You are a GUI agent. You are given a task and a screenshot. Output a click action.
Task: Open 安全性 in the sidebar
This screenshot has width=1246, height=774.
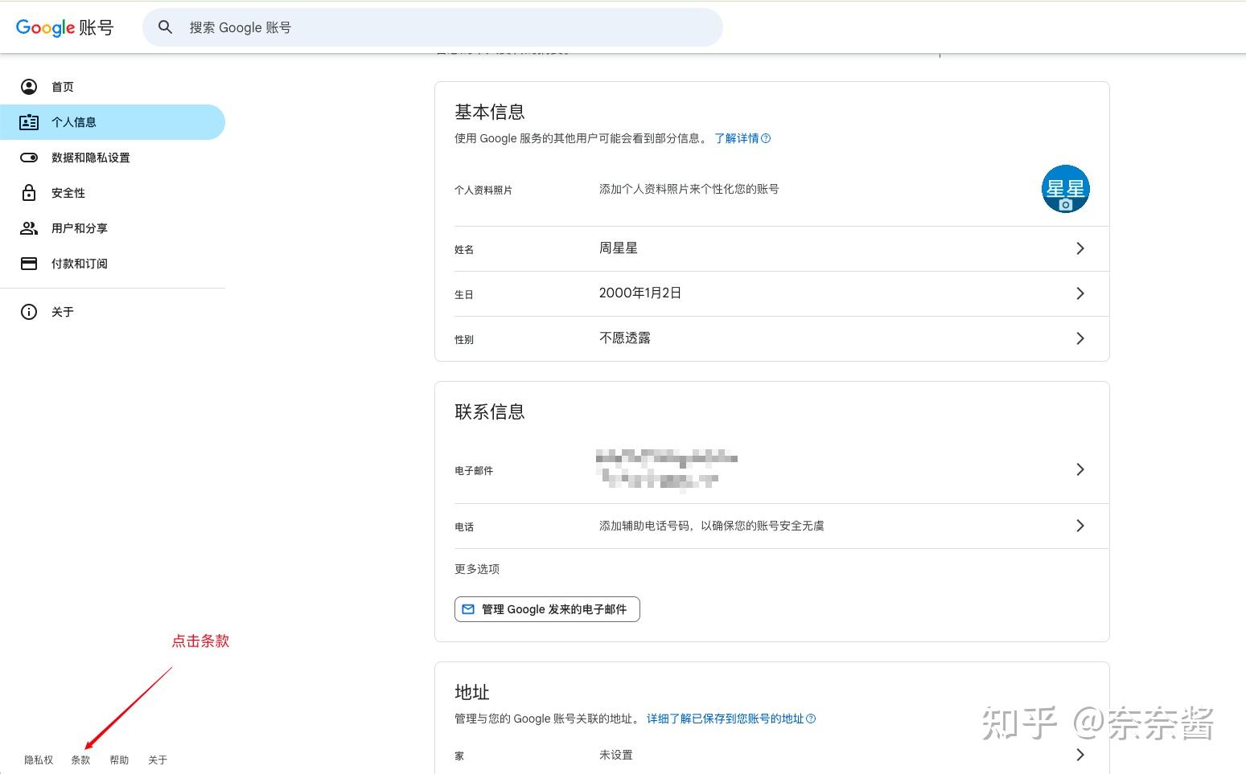(x=113, y=193)
